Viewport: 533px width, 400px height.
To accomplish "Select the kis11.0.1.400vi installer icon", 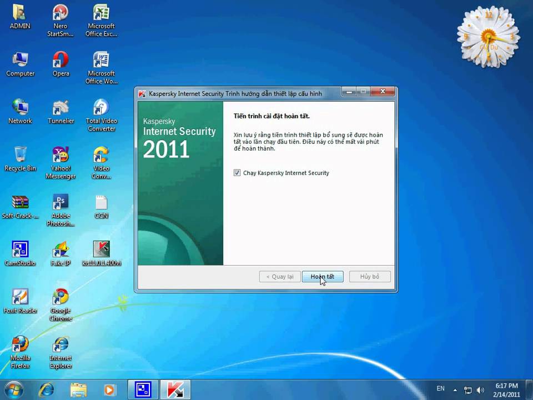I will pos(101,253).
